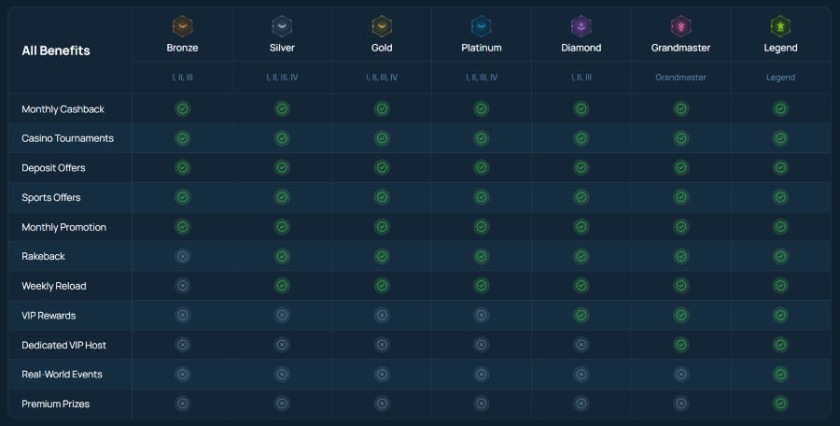Viewport: 840px width, 426px height.
Task: Click Diamond's "I, II, III" level text
Action: click(581, 78)
